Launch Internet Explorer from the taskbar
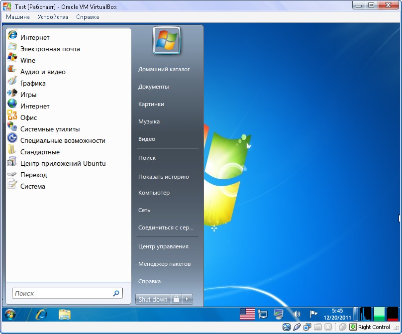The width and height of the screenshot is (402, 334). tap(41, 314)
